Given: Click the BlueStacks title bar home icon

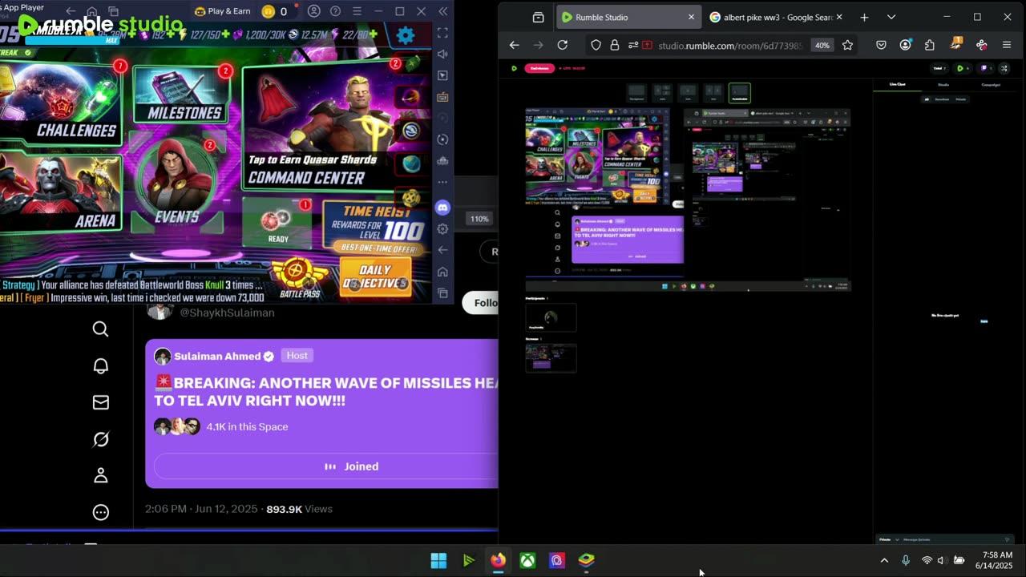Looking at the screenshot, I should pos(92,11).
